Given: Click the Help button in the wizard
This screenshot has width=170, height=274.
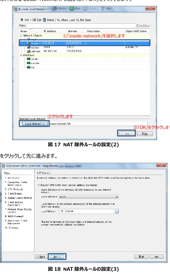Looking at the screenshot, I should click(157, 257).
